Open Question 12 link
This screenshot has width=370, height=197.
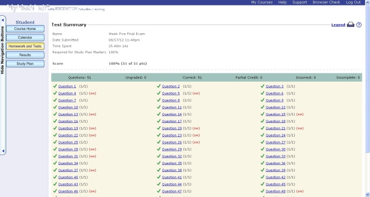tap(275, 107)
